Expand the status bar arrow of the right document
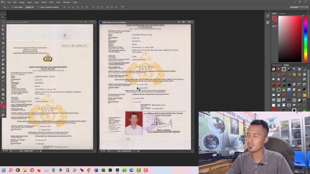310x174 pixels. pyautogui.click(x=139, y=151)
